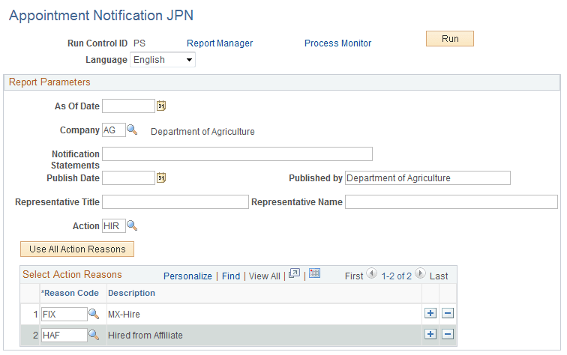Sort by Reason Code column header
Viewport: 567px width, 355px height.
[70, 293]
